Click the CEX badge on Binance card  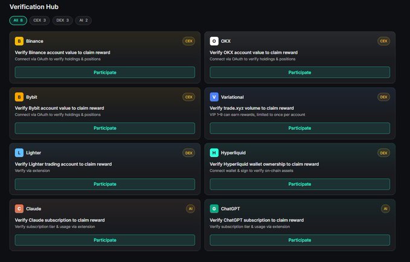pos(188,41)
